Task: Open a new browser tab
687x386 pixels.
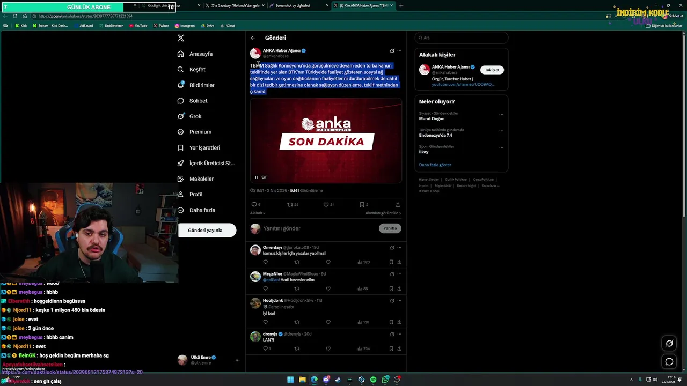Action: [x=401, y=5]
